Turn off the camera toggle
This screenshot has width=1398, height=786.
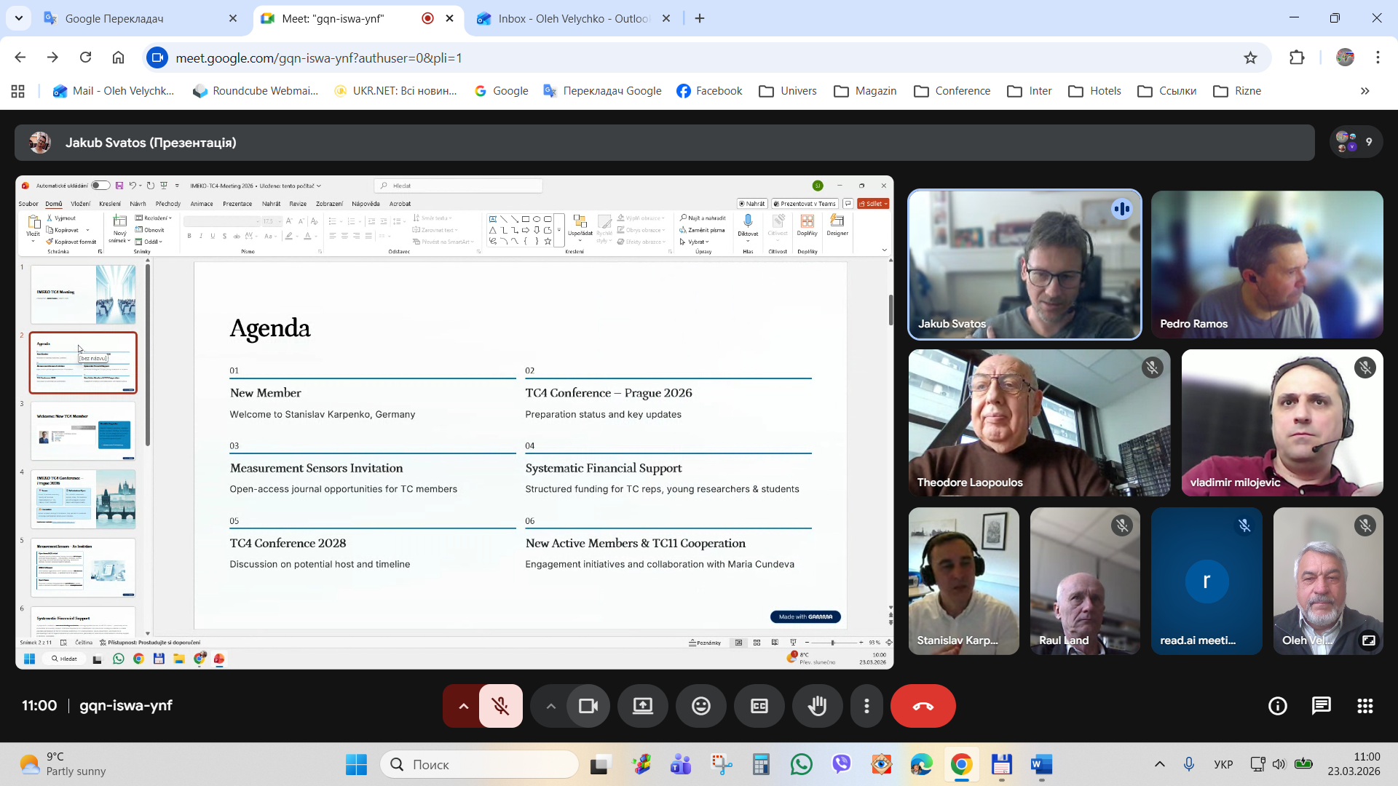588,706
